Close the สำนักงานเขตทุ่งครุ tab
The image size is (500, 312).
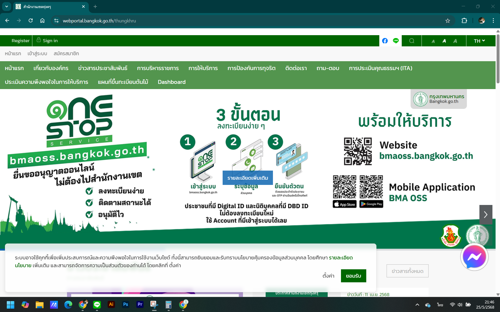83,7
